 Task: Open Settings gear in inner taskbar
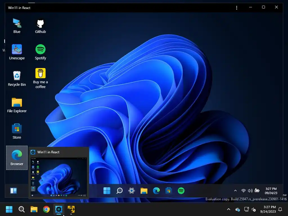(x=132, y=191)
